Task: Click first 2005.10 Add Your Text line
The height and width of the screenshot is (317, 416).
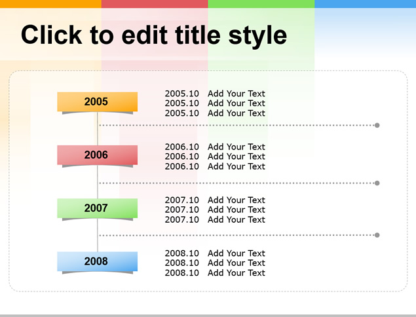Action: coord(215,94)
